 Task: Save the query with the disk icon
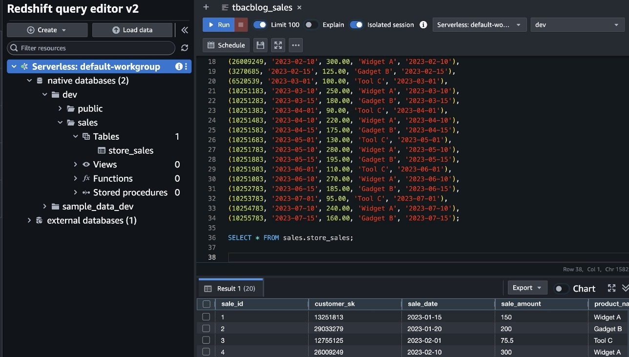coord(260,45)
